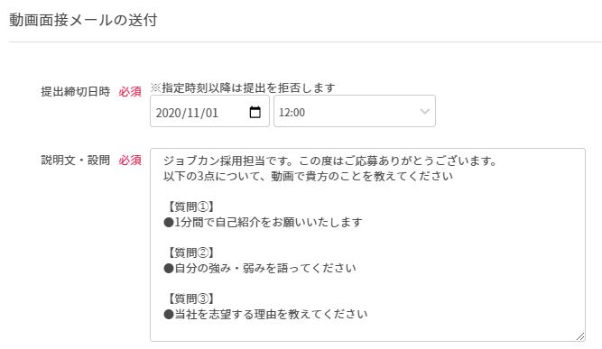Click the 自分の強み・弱み line in the textarea
The width and height of the screenshot is (602, 349).
pos(260,268)
